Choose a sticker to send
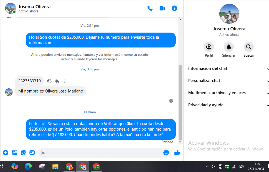269x172 pixels. click(23, 153)
